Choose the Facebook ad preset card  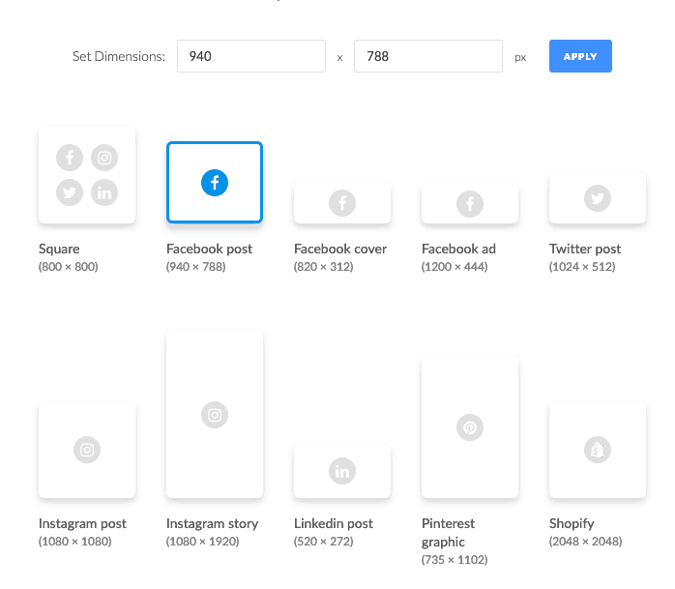470,204
